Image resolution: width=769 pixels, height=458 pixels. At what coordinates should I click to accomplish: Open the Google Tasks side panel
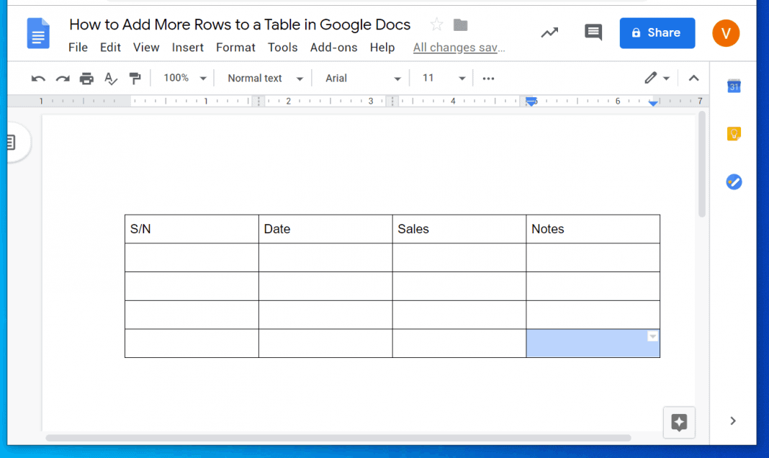click(x=734, y=181)
